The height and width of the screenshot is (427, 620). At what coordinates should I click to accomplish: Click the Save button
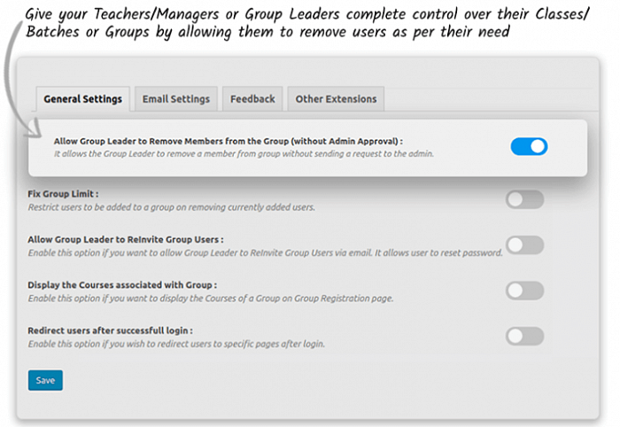coord(45,380)
